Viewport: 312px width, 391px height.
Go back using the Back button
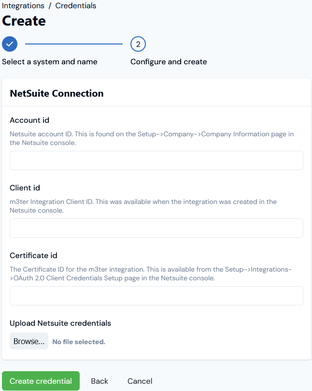point(99,381)
